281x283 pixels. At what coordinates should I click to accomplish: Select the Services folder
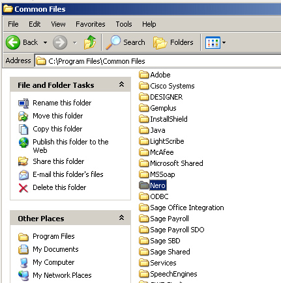point(158,263)
